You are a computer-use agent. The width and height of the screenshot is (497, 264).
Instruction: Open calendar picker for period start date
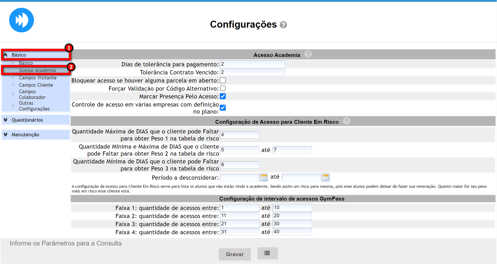pos(264,178)
